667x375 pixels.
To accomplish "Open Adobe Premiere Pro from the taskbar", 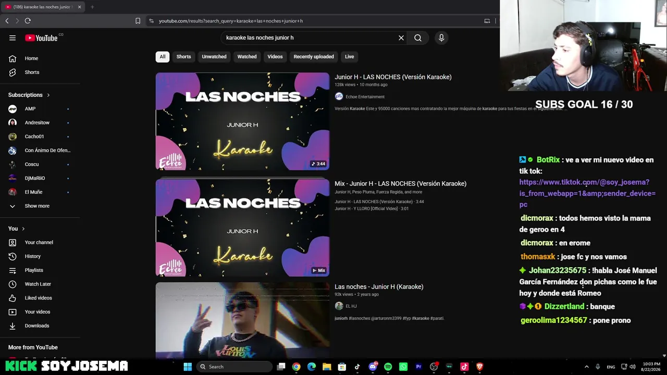I will pos(418,367).
